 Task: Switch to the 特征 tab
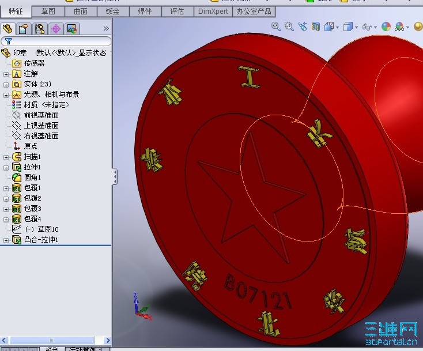pos(16,12)
